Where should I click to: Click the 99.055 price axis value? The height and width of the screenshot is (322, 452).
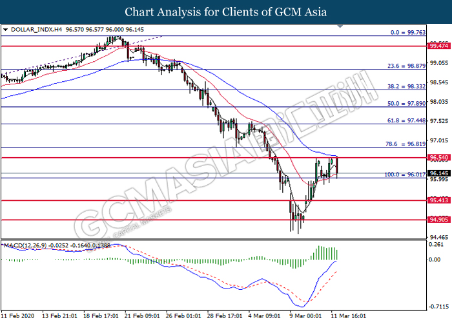(x=439, y=62)
